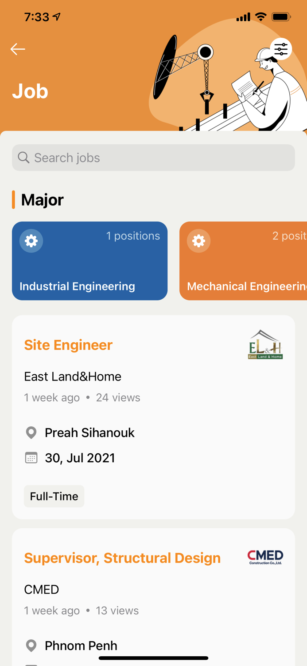Tap the magnifying glass in the search bar
This screenshot has width=307, height=666.
[x=23, y=157]
